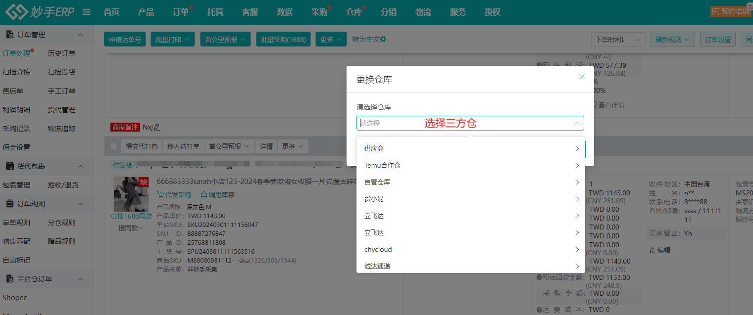Screen dimensions: 753x315
Task: Click the 搜1688同款 search icon
Action: [x=114, y=217]
